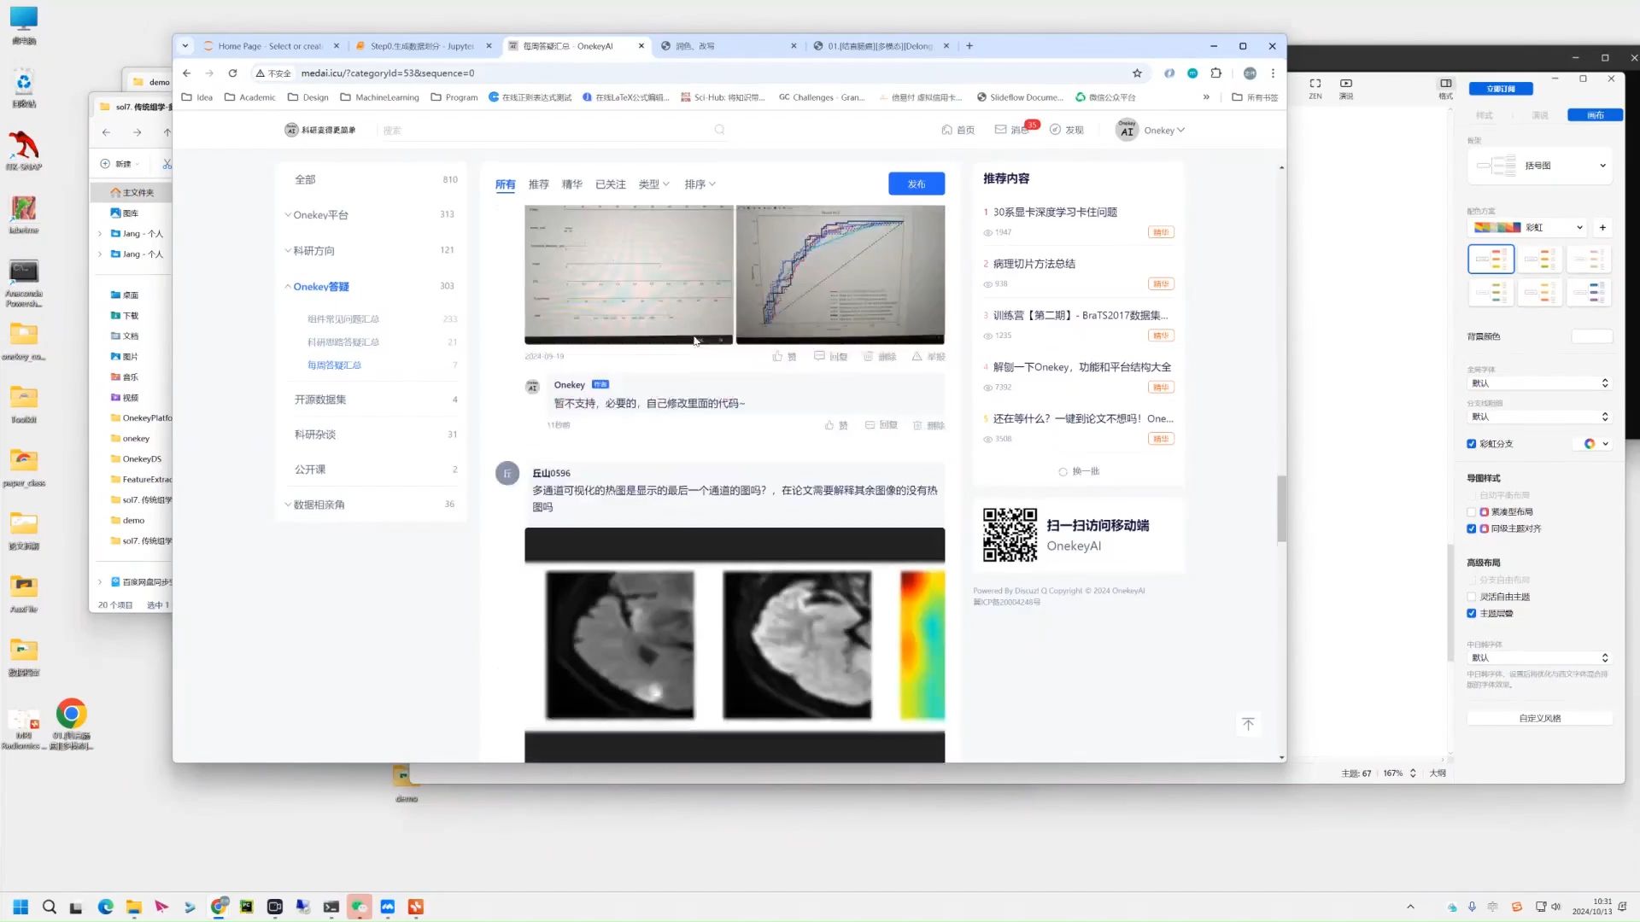Open recommended post 30系显卡深度学习卡住问题
Viewport: 1640px width, 922px height.
[x=1055, y=212]
